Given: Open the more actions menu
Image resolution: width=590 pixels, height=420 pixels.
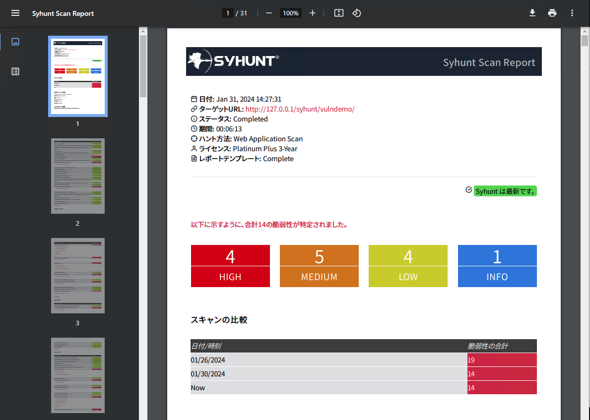Looking at the screenshot, I should tap(572, 13).
